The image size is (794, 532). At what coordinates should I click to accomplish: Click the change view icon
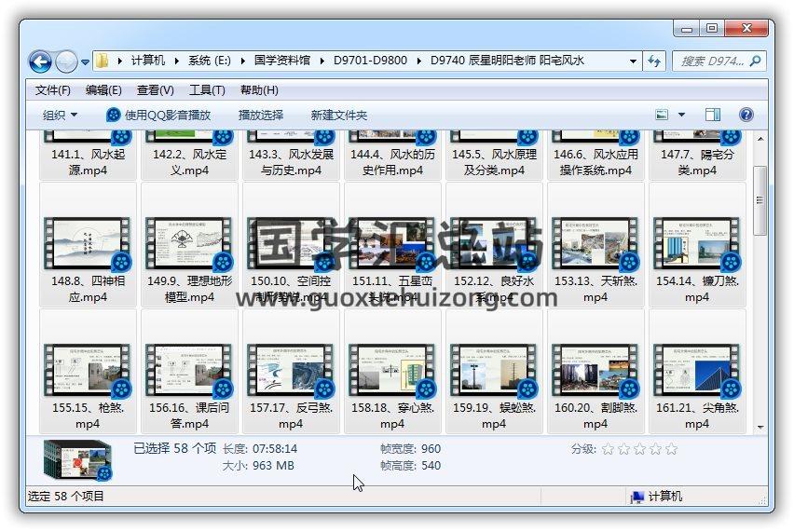[x=663, y=115]
